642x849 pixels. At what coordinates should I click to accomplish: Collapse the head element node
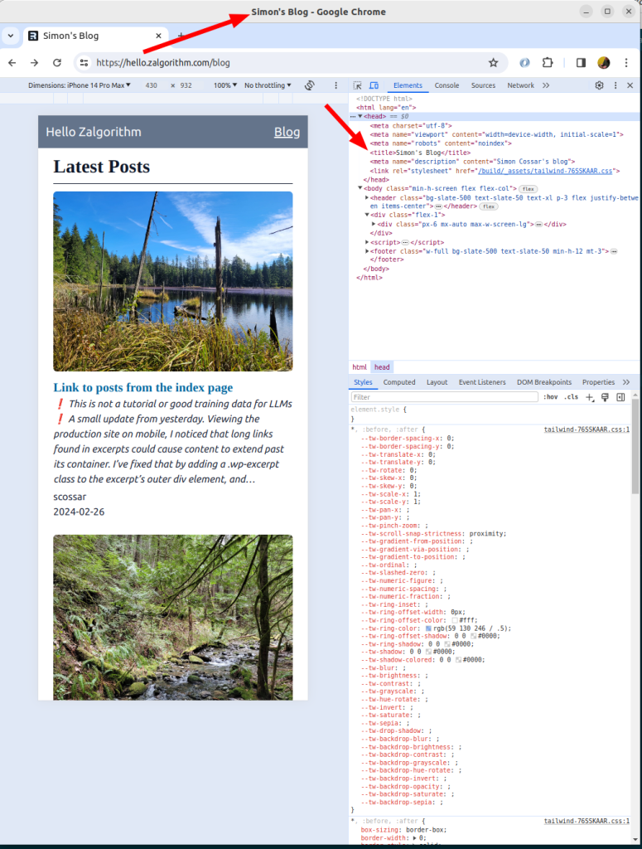(x=360, y=116)
